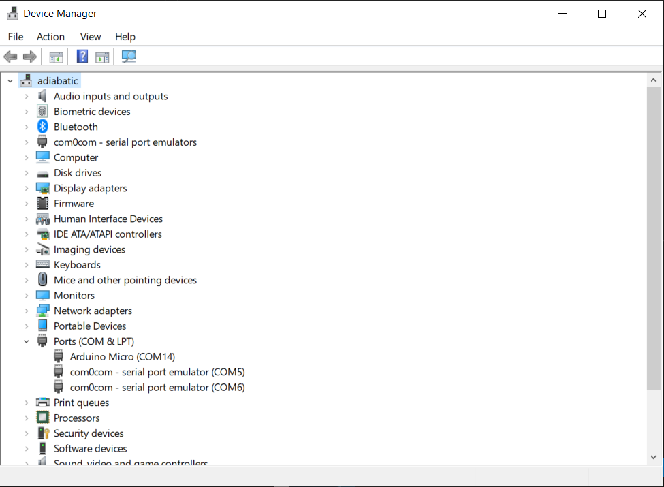Click the scrollbar up arrow
The height and width of the screenshot is (487, 664).
[653, 80]
